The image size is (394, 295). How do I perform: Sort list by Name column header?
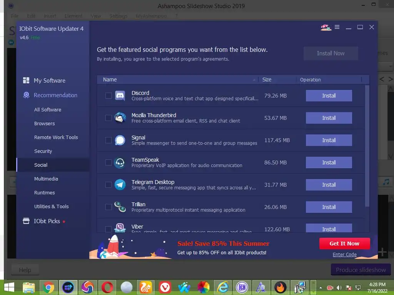(110, 80)
